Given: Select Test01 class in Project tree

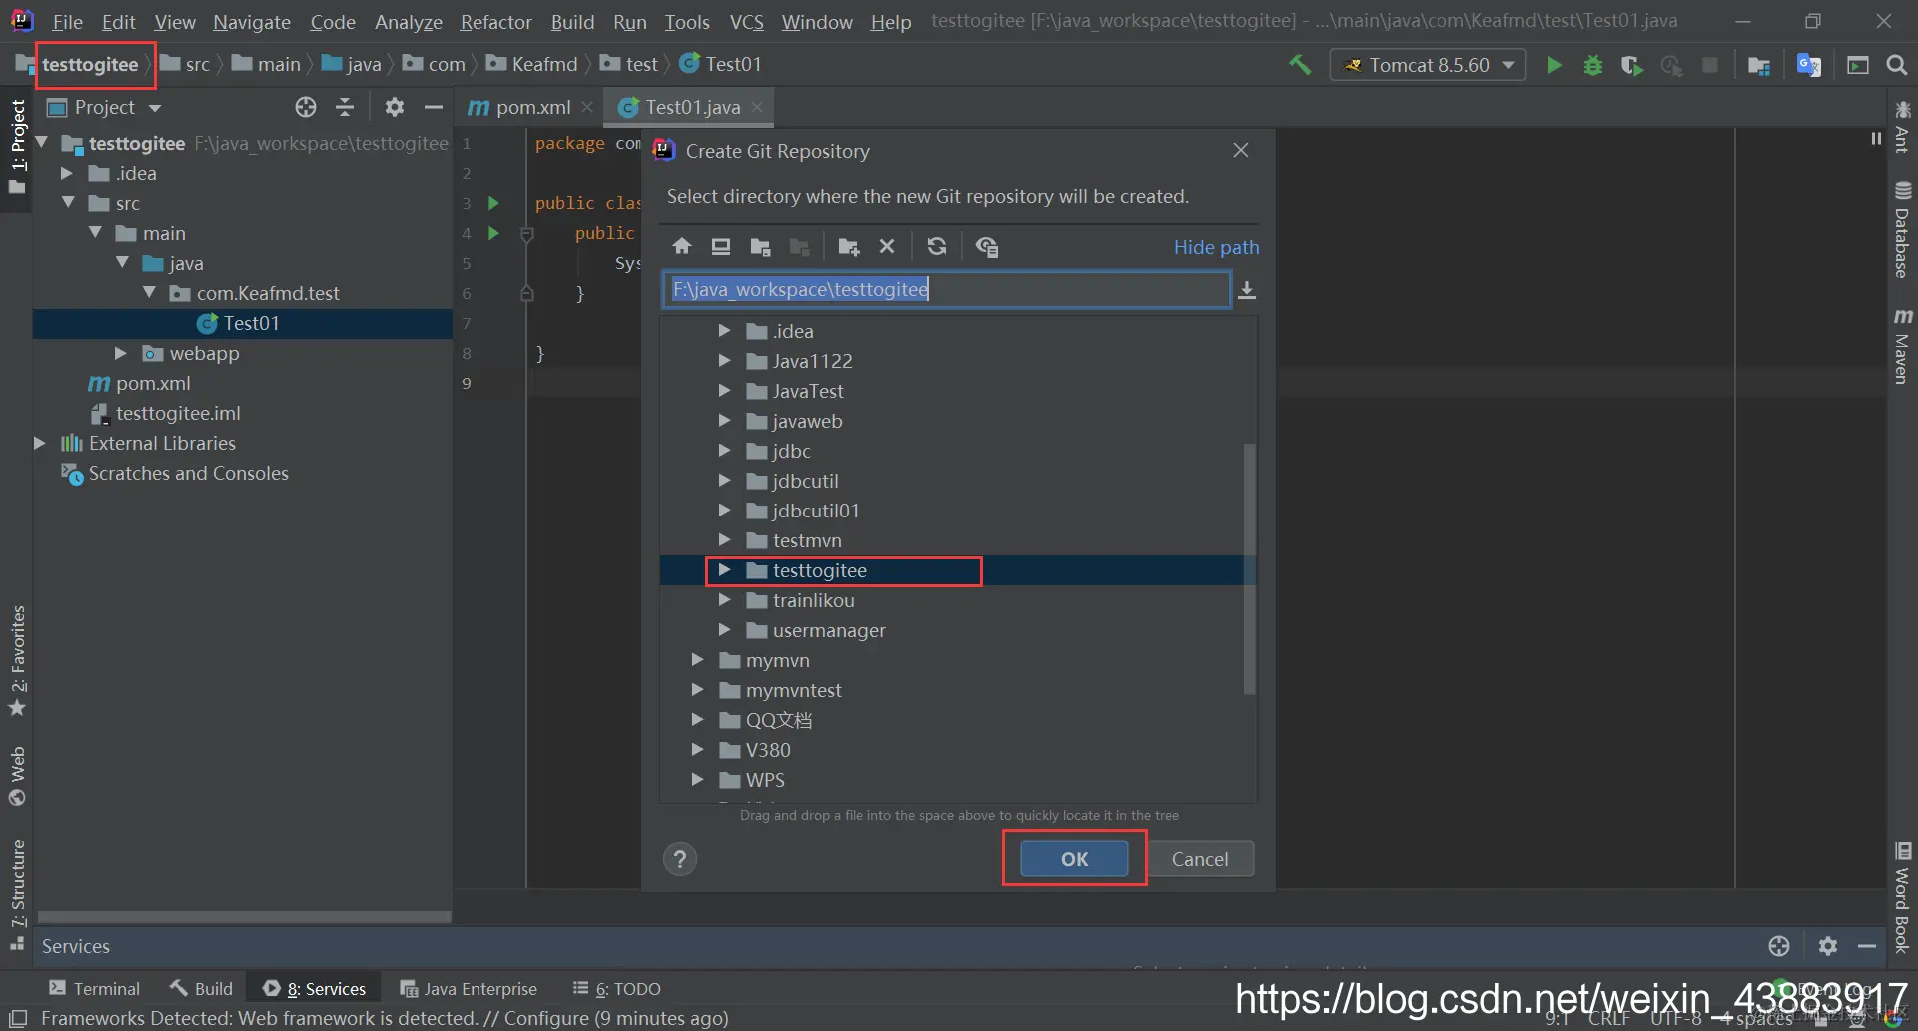Looking at the screenshot, I should point(251,323).
